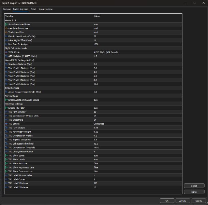Click the Dashboard Font Size enum icon
Image resolution: width=208 pixels, height=205 pixels.
[x=6, y=28]
